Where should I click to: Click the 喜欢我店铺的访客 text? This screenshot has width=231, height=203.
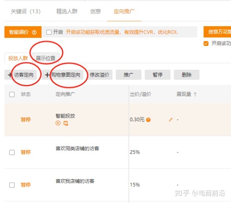click(75, 181)
